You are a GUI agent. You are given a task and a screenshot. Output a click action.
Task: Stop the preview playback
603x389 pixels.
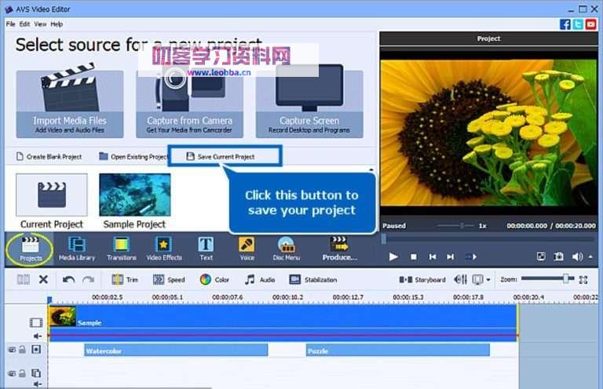(x=414, y=256)
